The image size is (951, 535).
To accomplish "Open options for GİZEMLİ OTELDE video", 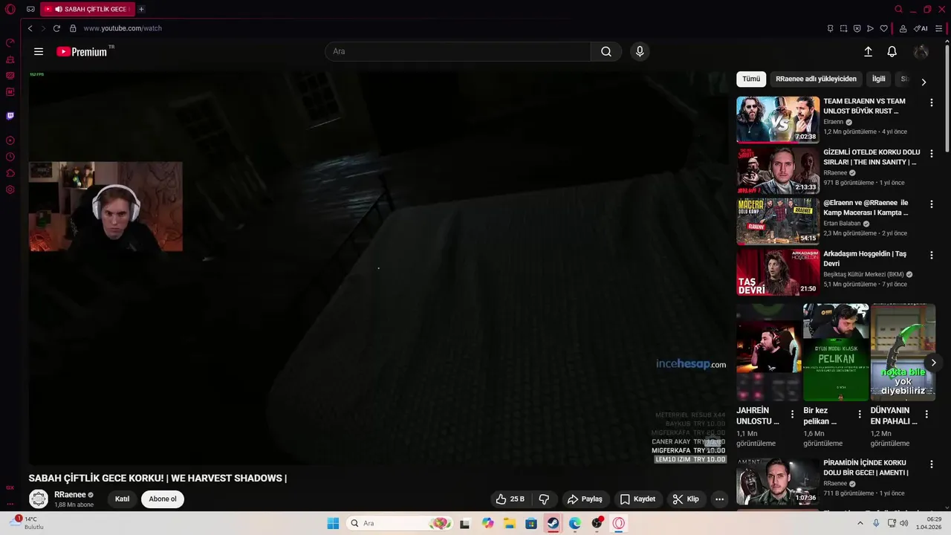I will coord(932,154).
